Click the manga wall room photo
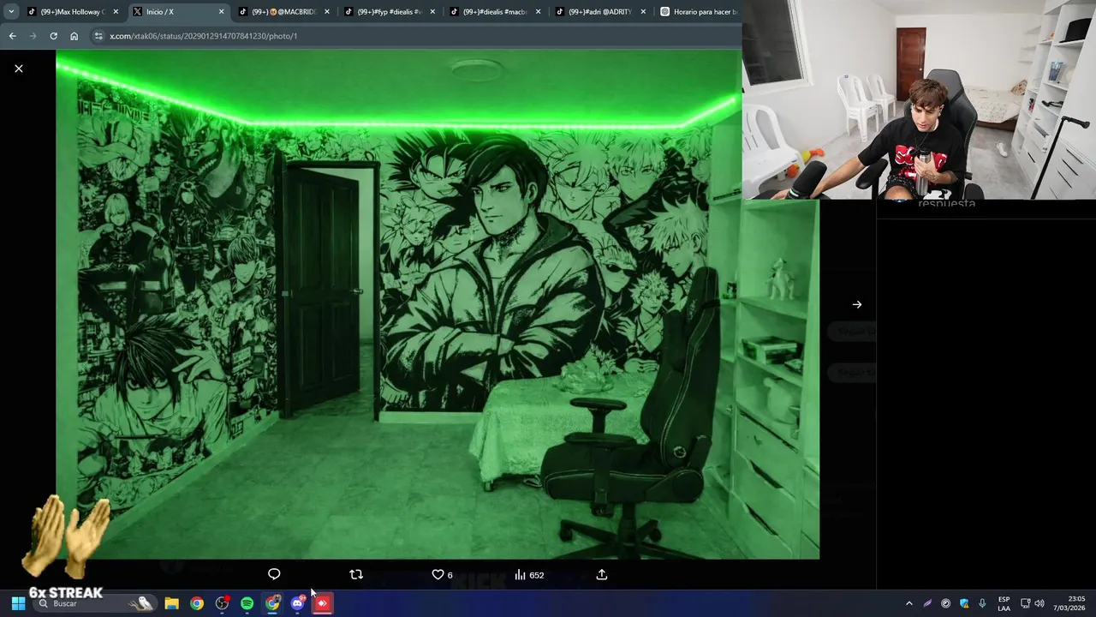 click(438, 304)
